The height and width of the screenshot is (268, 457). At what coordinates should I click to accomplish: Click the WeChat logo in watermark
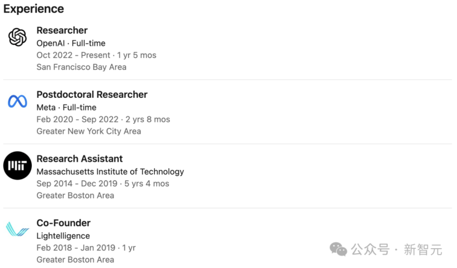pos(338,249)
